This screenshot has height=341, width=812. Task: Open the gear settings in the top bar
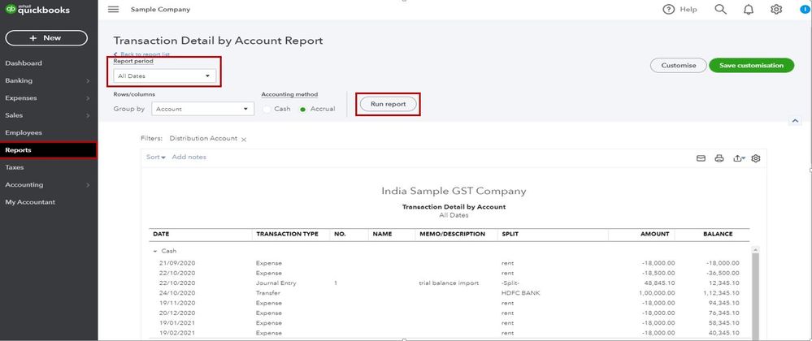(x=776, y=10)
